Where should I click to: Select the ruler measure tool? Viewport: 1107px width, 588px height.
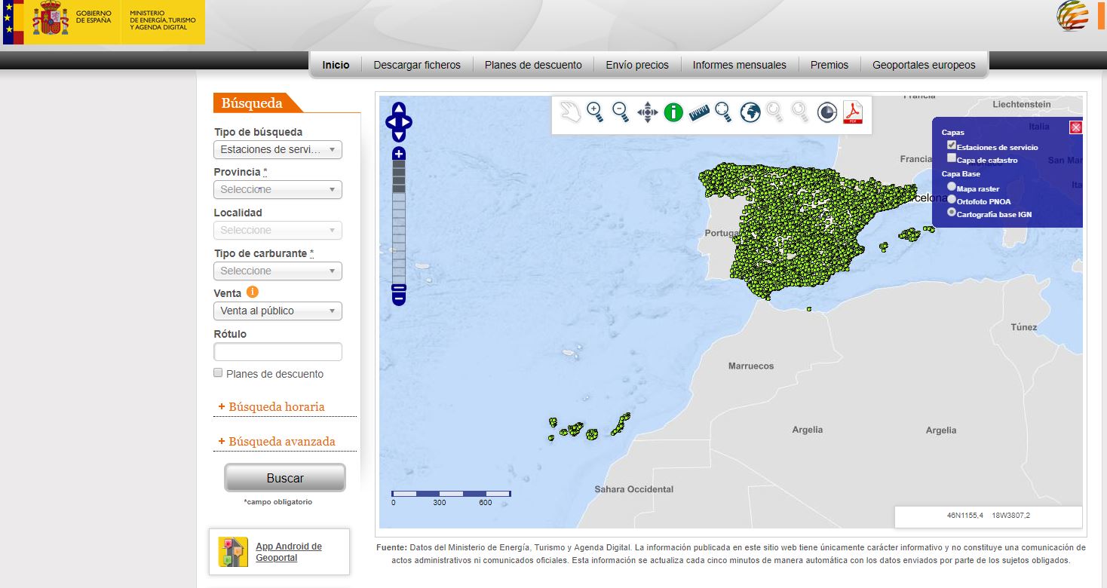click(699, 113)
